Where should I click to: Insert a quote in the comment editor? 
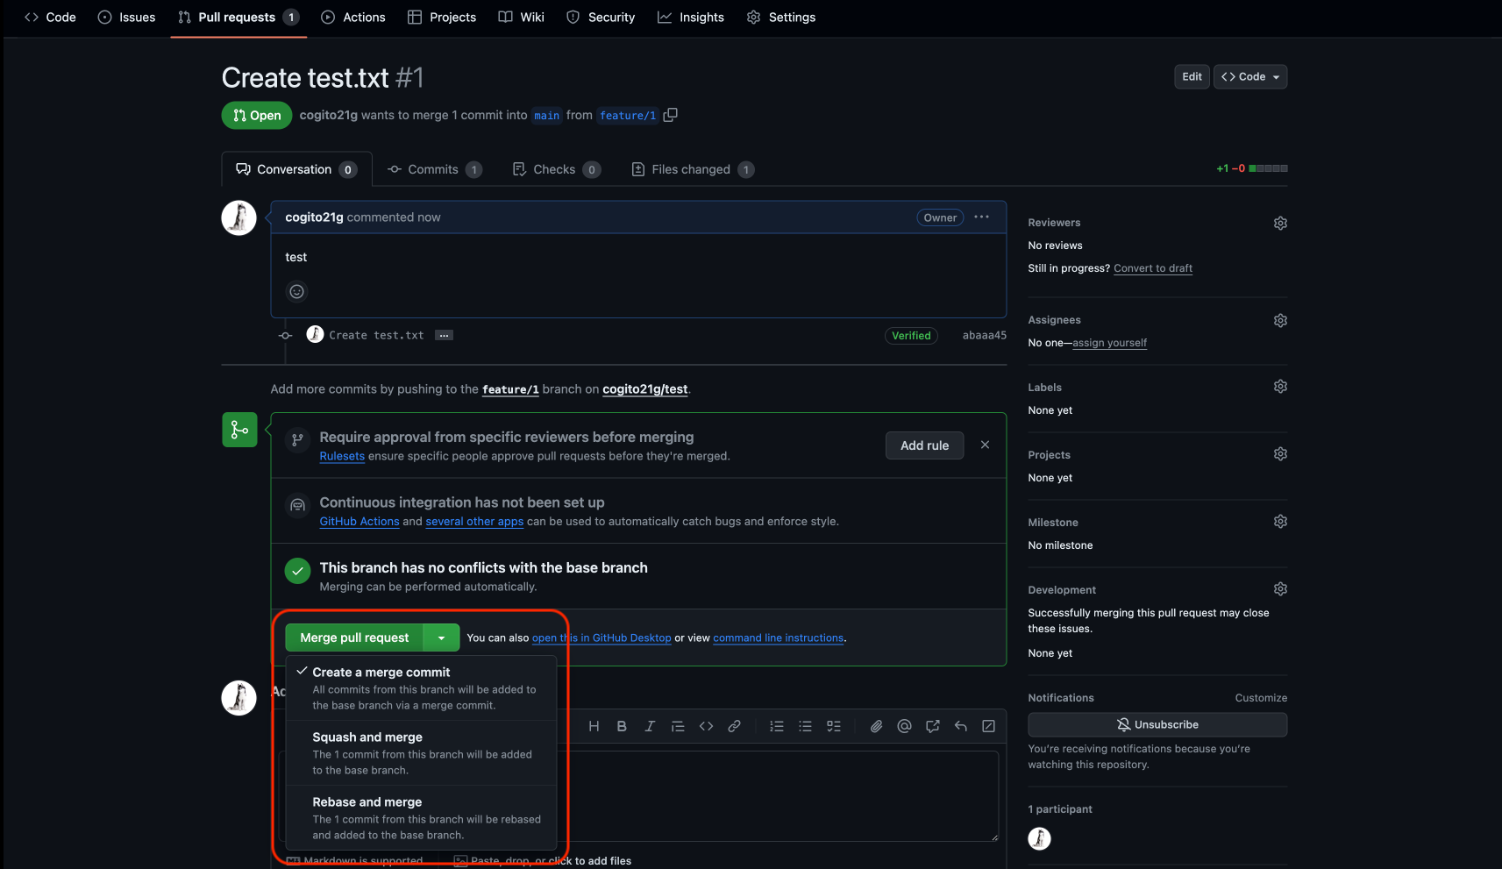coord(678,726)
